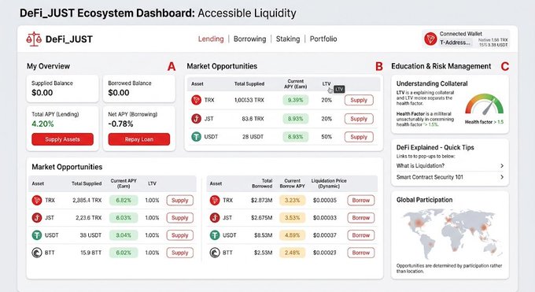Click the 2,385.4 TRX supplied value
Viewport: 535px width, 292px height.
tap(87, 201)
